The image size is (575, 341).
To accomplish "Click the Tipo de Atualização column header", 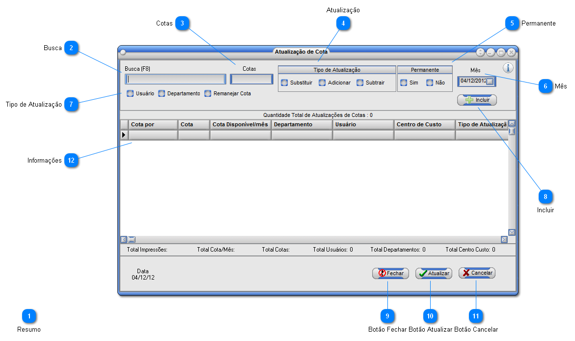I will tap(482, 124).
